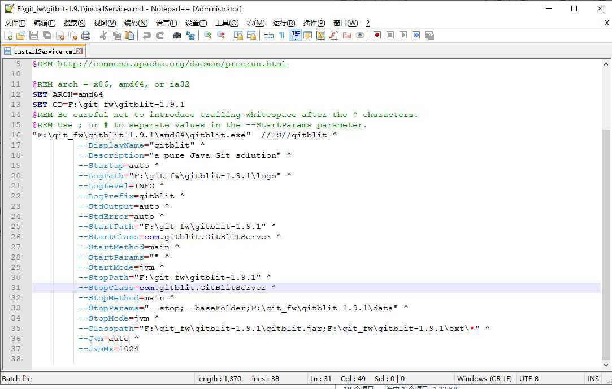The image size is (612, 389).
Task: Open the 运行(R) menu
Action: click(x=284, y=23)
